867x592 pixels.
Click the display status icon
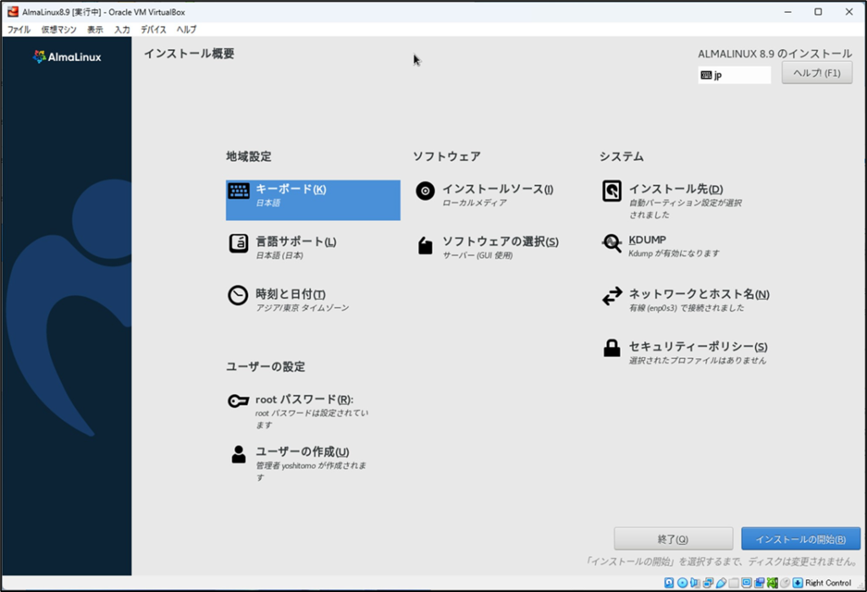(x=747, y=583)
